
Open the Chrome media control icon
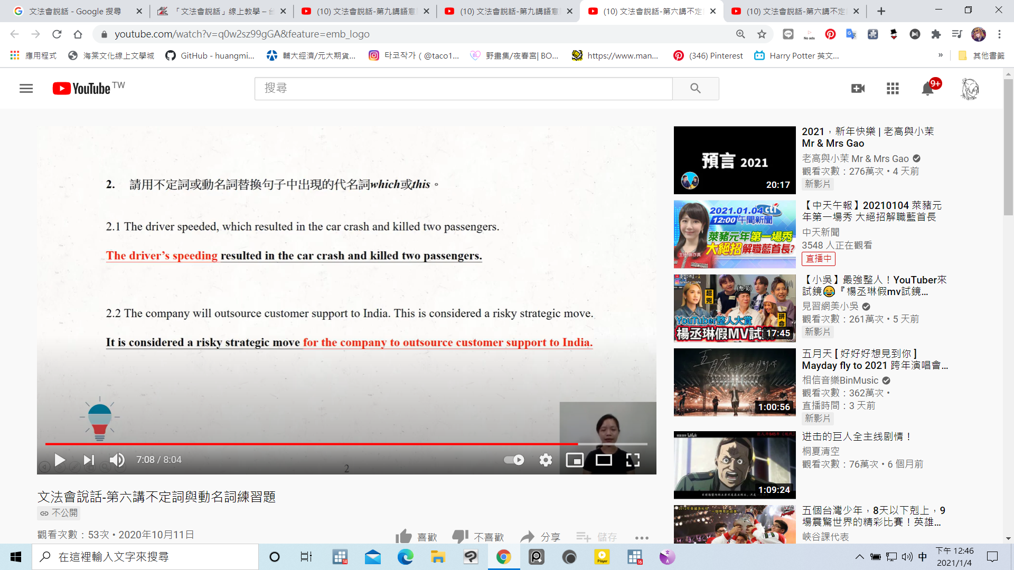tap(957, 34)
